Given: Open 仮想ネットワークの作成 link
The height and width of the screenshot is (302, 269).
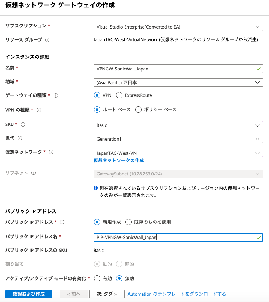Looking at the screenshot, I should (119, 160).
